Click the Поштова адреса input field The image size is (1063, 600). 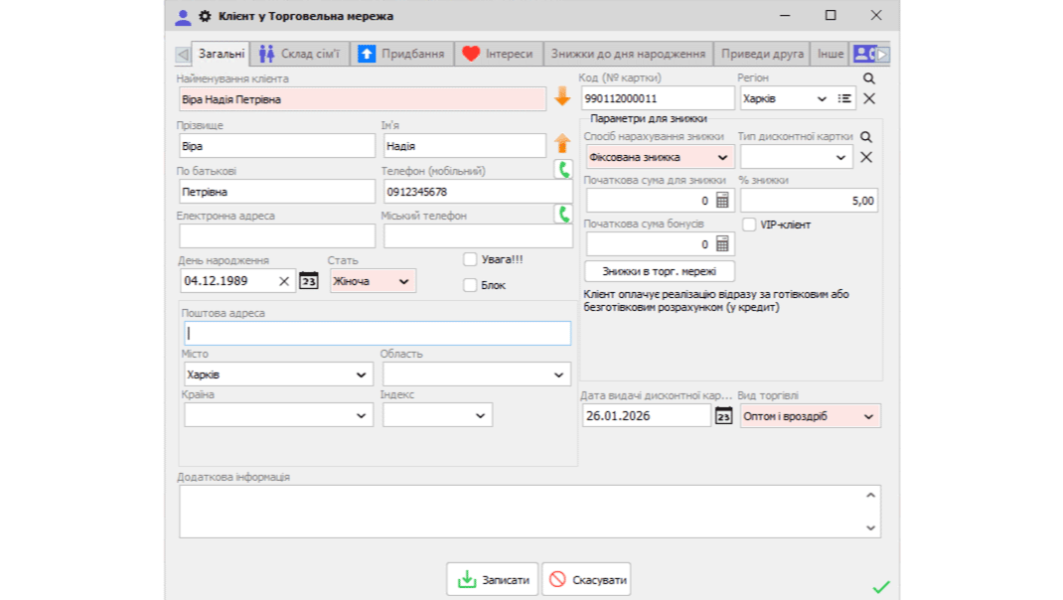[x=378, y=334]
